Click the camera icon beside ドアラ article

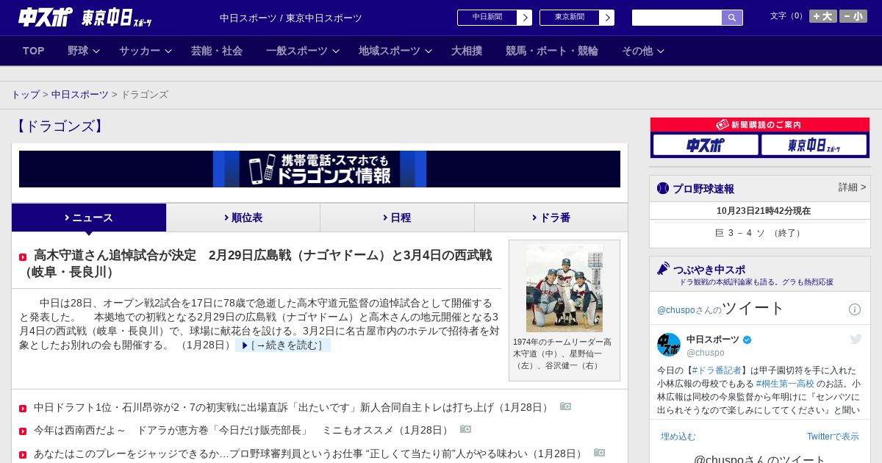point(465,429)
